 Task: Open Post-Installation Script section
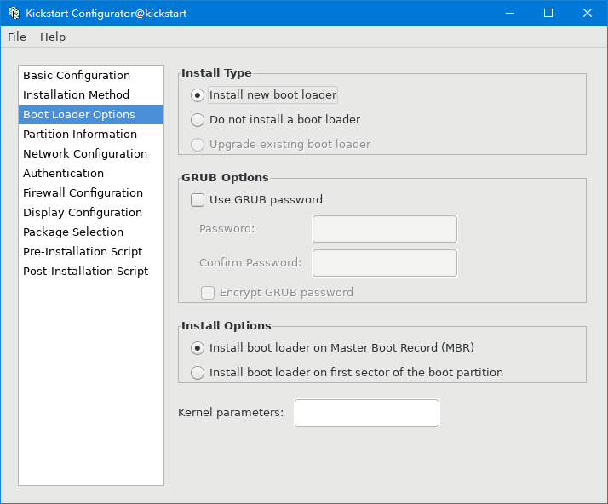coord(91,271)
